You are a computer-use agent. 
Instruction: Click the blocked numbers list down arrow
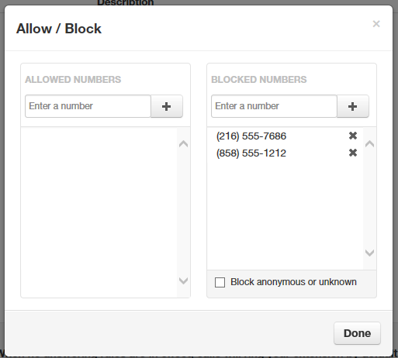[369, 253]
